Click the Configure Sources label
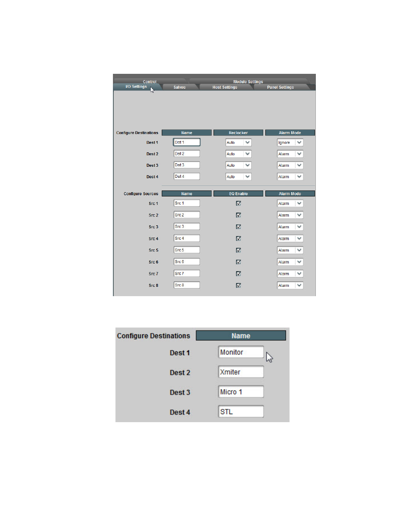Viewport: 405px width, 524px height. tap(141, 194)
